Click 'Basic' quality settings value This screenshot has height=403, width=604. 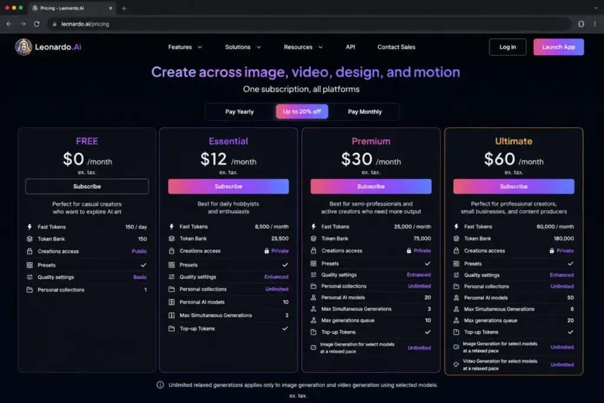(x=140, y=277)
